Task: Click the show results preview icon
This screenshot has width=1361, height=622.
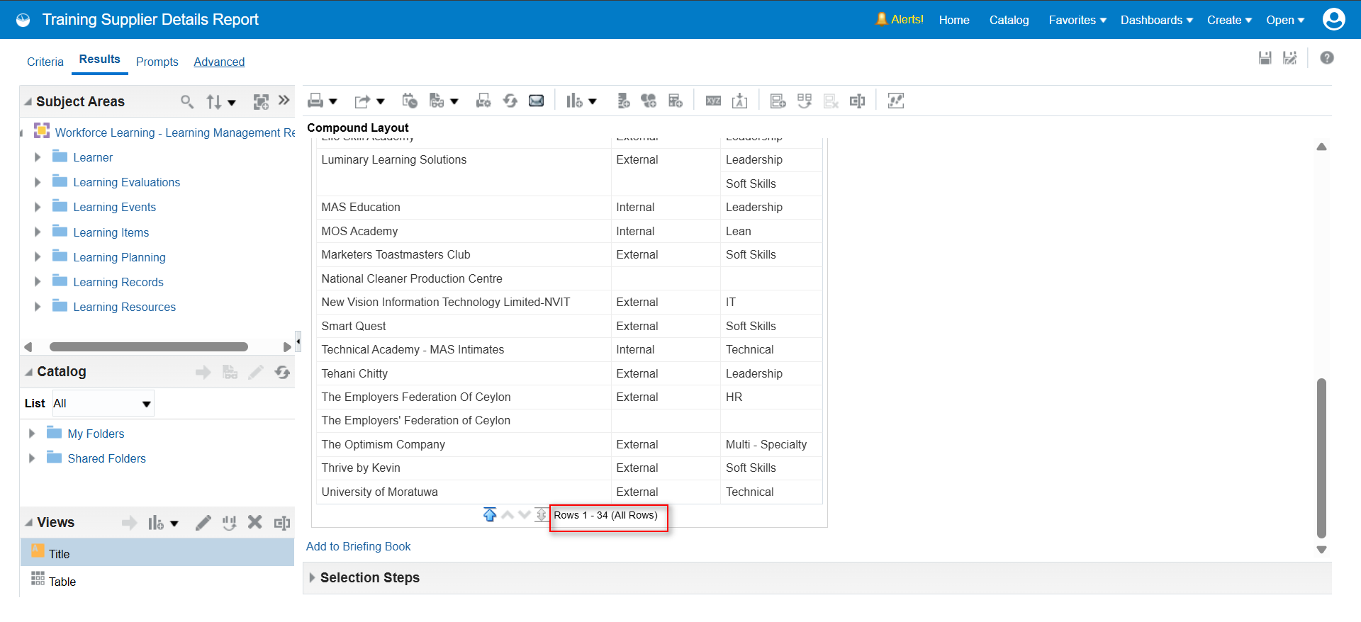Action: click(x=437, y=101)
